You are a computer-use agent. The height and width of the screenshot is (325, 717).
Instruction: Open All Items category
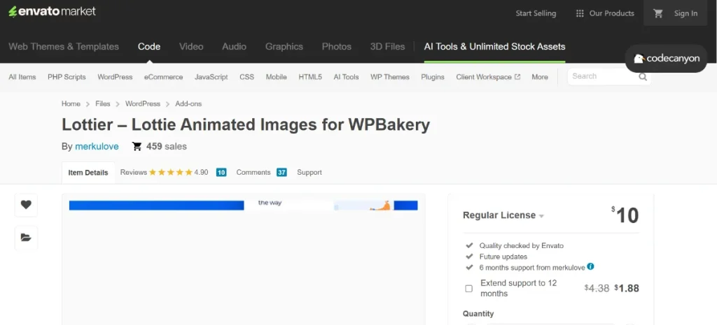pyautogui.click(x=22, y=77)
